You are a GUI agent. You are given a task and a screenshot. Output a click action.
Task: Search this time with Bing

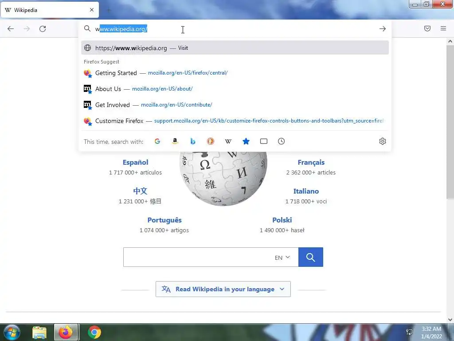pos(193,141)
